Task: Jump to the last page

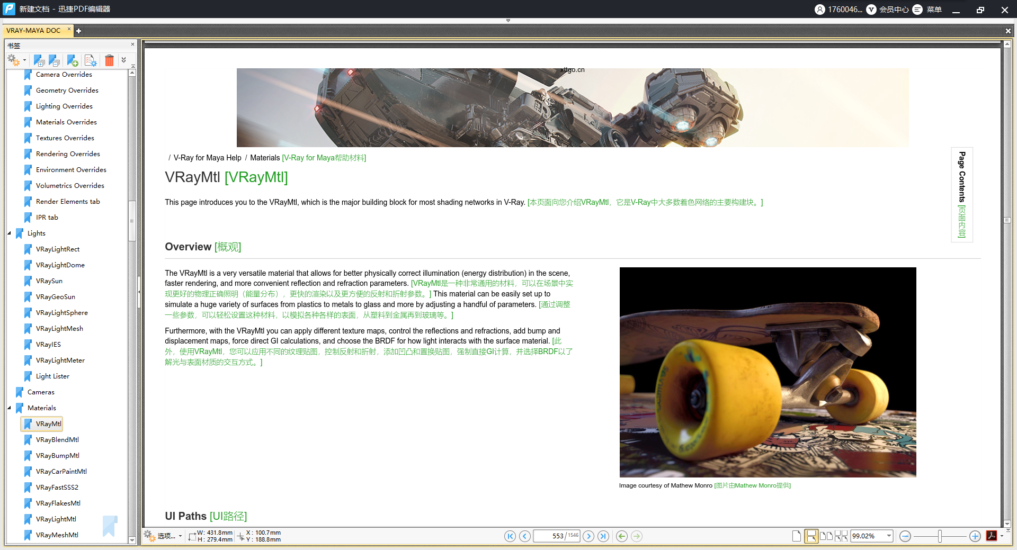Action: point(603,536)
